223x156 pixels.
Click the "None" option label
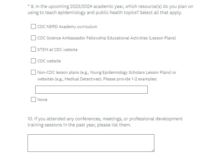(x=42, y=100)
